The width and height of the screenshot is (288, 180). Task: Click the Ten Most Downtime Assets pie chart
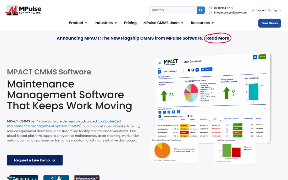click(191, 93)
